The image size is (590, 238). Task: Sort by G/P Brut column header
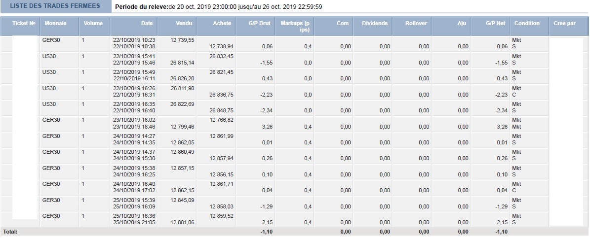pos(255,26)
